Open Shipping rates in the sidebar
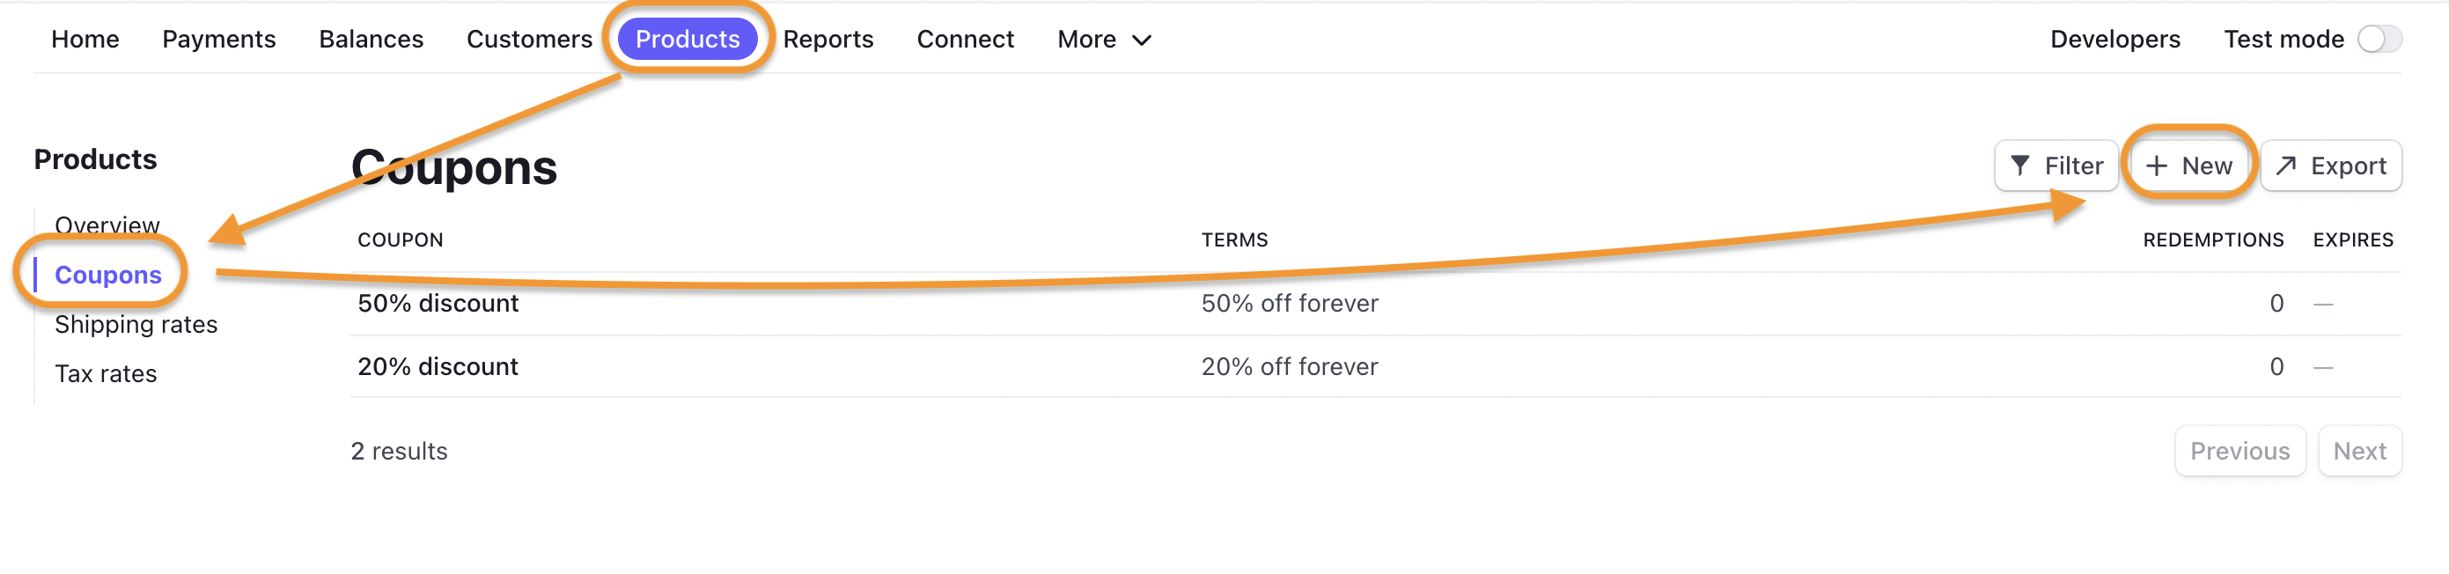 tap(136, 324)
